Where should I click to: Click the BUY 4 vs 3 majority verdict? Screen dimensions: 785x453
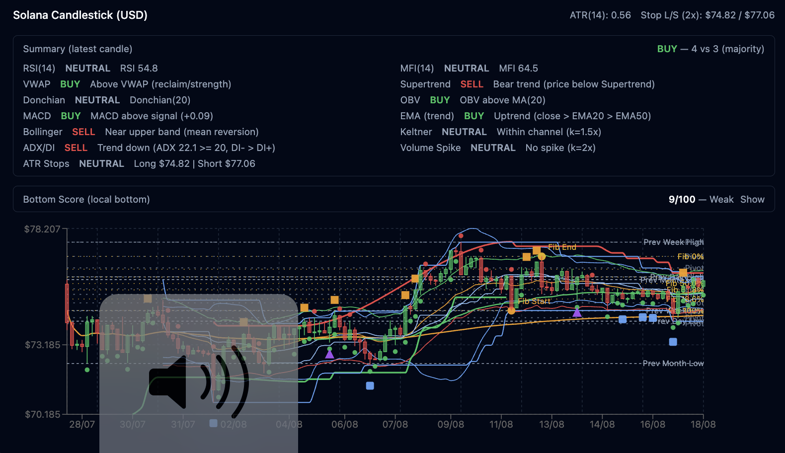(710, 49)
